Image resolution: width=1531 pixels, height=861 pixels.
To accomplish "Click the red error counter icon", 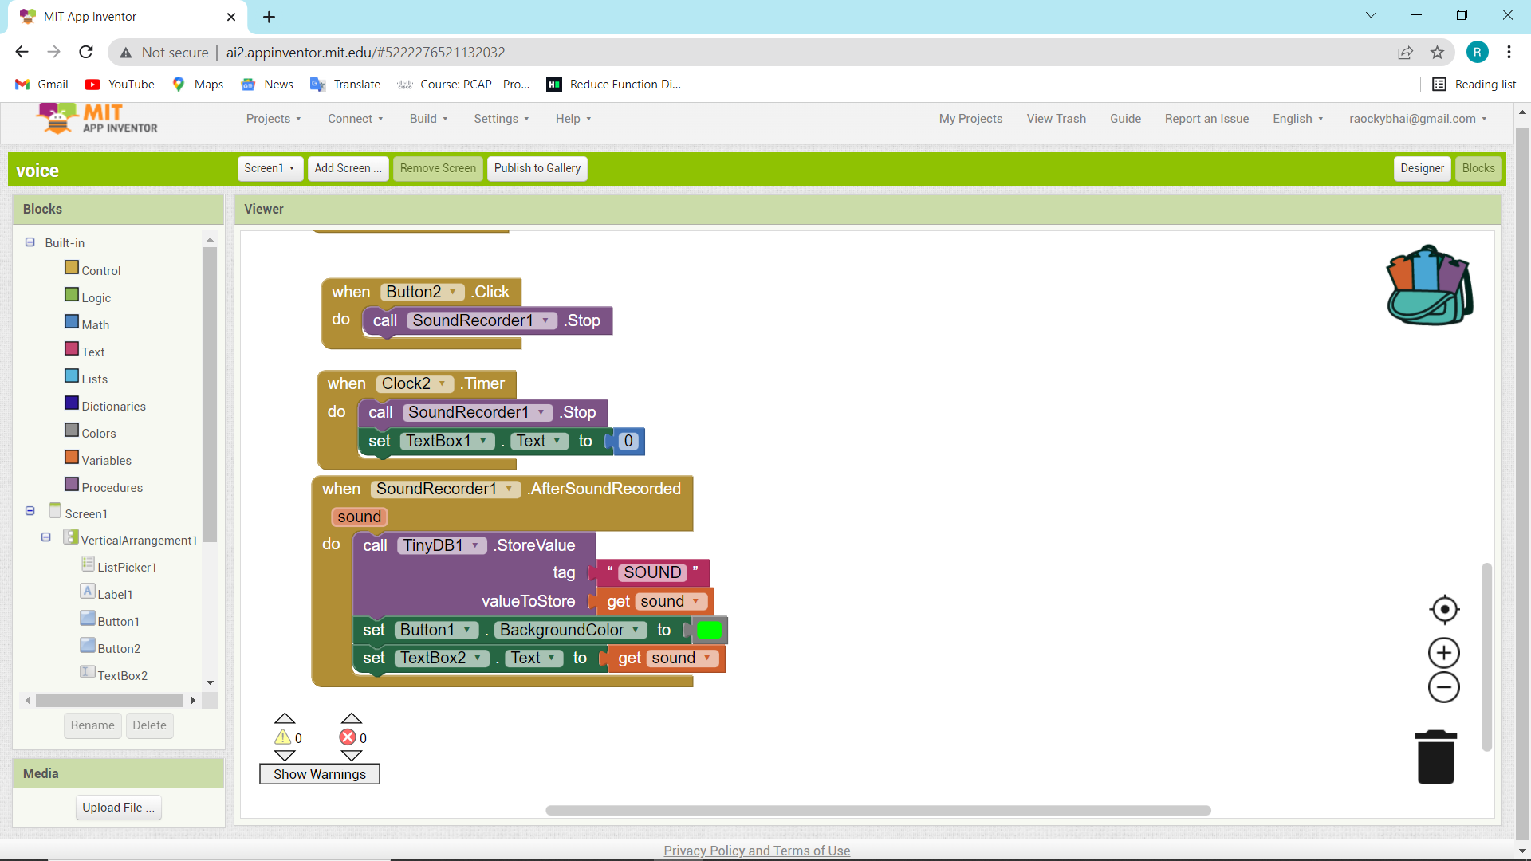I will [348, 737].
